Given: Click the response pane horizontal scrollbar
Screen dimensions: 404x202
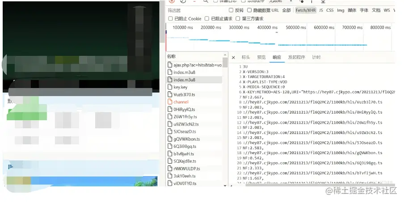Looking at the screenshot, I should pyautogui.click(x=320, y=185).
